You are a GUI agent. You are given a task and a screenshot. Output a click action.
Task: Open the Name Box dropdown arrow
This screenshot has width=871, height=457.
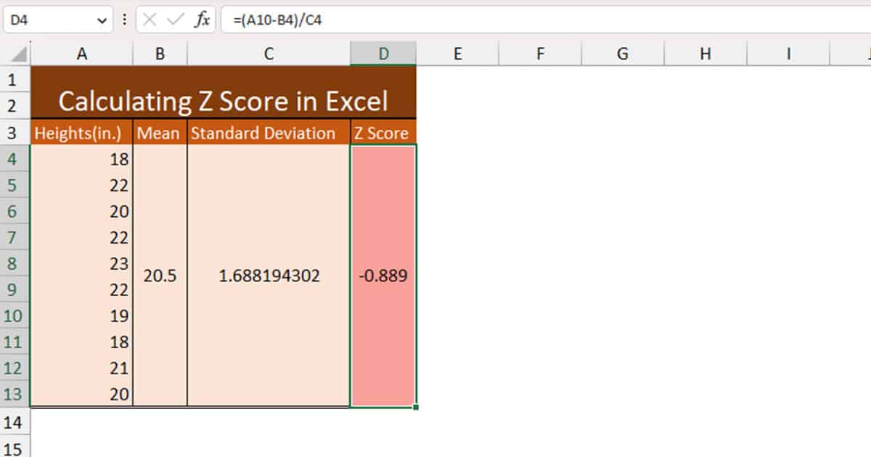point(102,20)
